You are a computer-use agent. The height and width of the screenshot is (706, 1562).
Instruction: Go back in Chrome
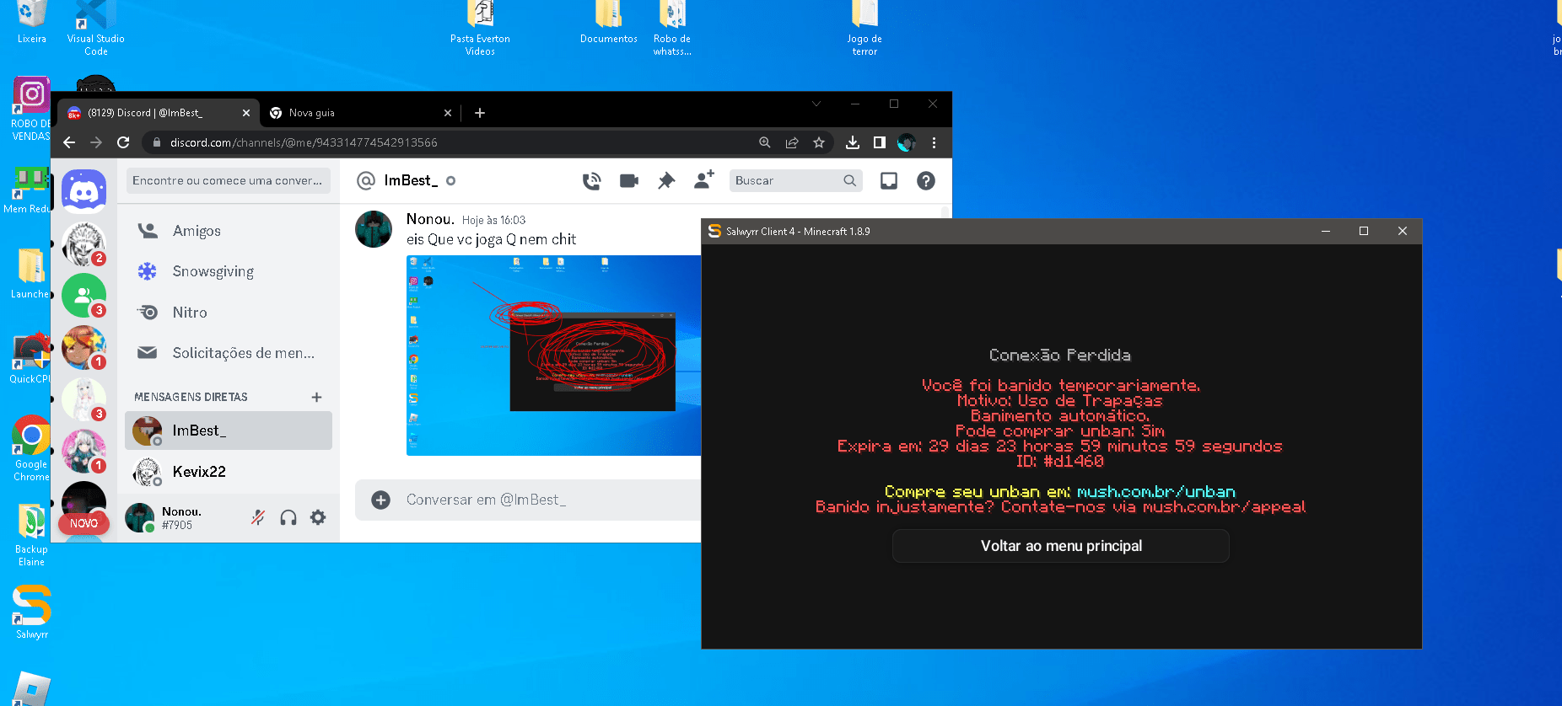(69, 142)
